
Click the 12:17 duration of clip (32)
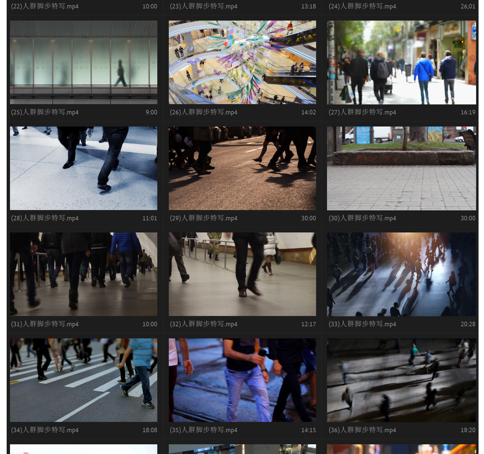click(x=309, y=324)
